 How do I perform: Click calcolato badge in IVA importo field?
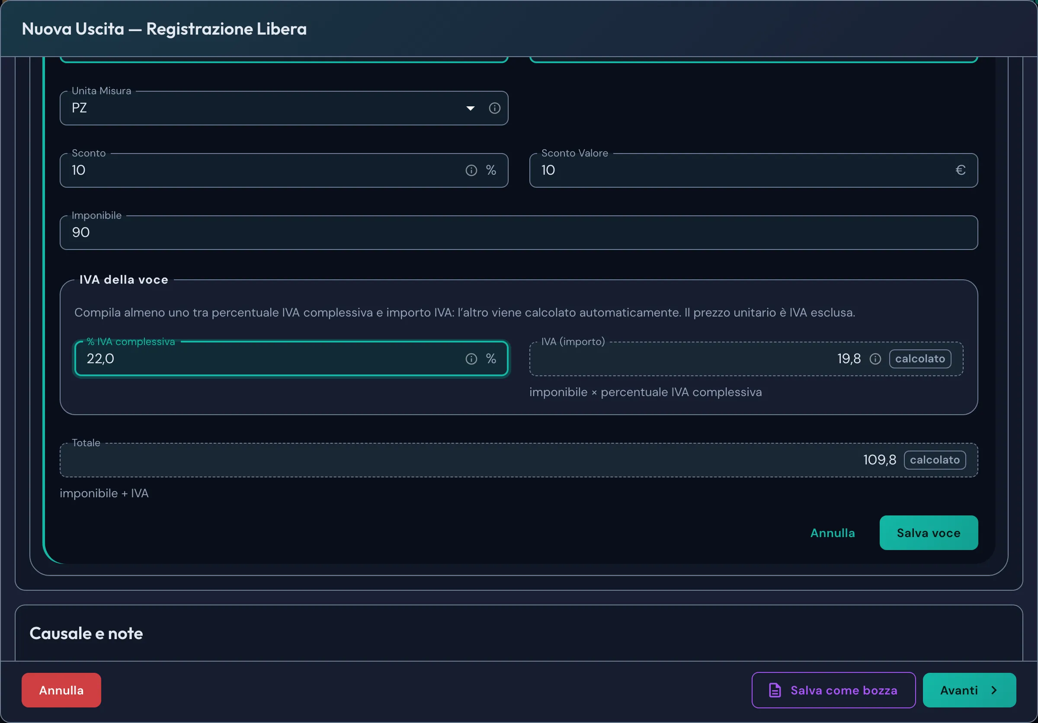pyautogui.click(x=920, y=359)
